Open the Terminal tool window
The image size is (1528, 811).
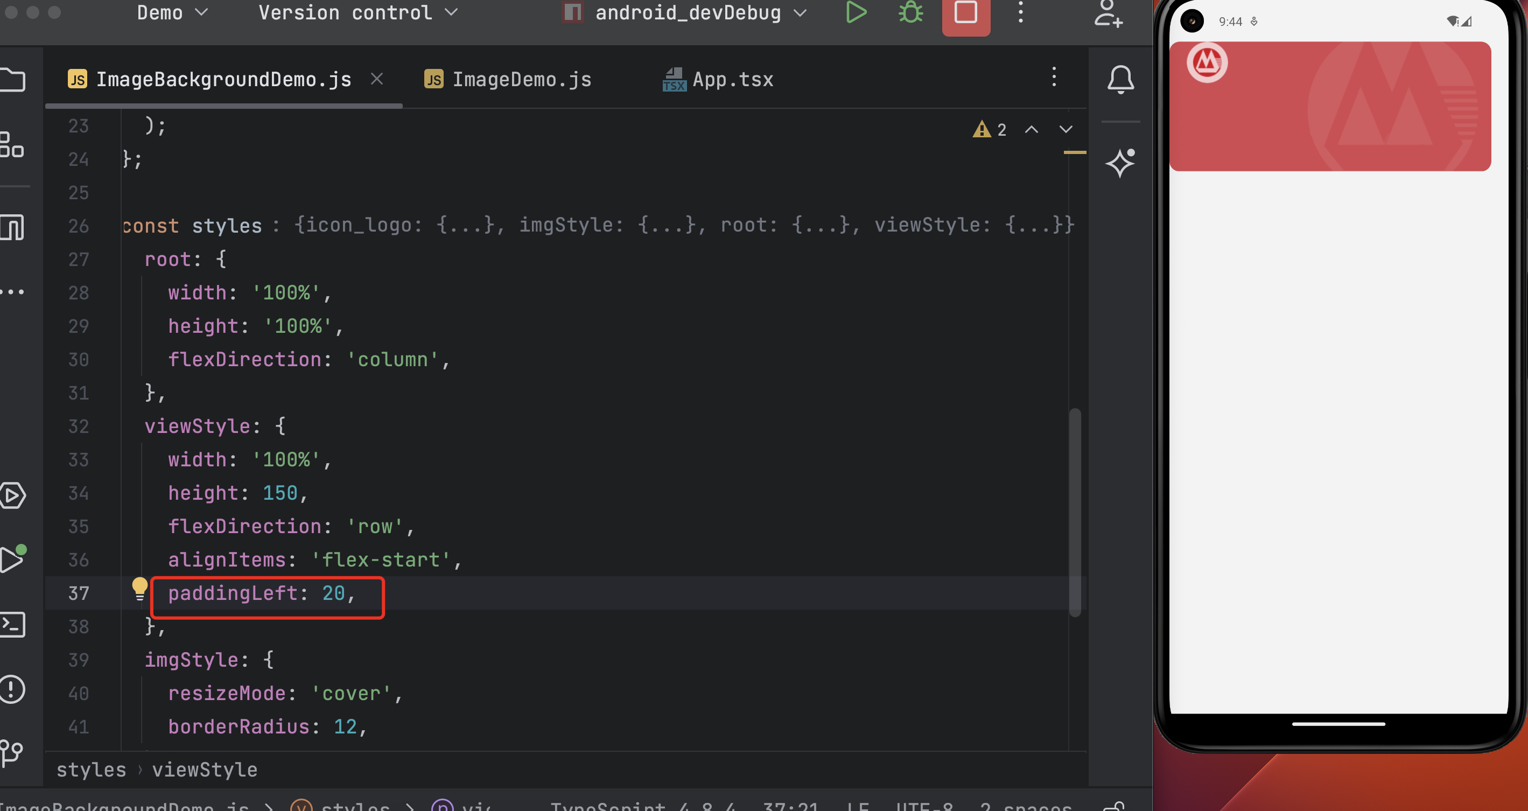point(13,625)
